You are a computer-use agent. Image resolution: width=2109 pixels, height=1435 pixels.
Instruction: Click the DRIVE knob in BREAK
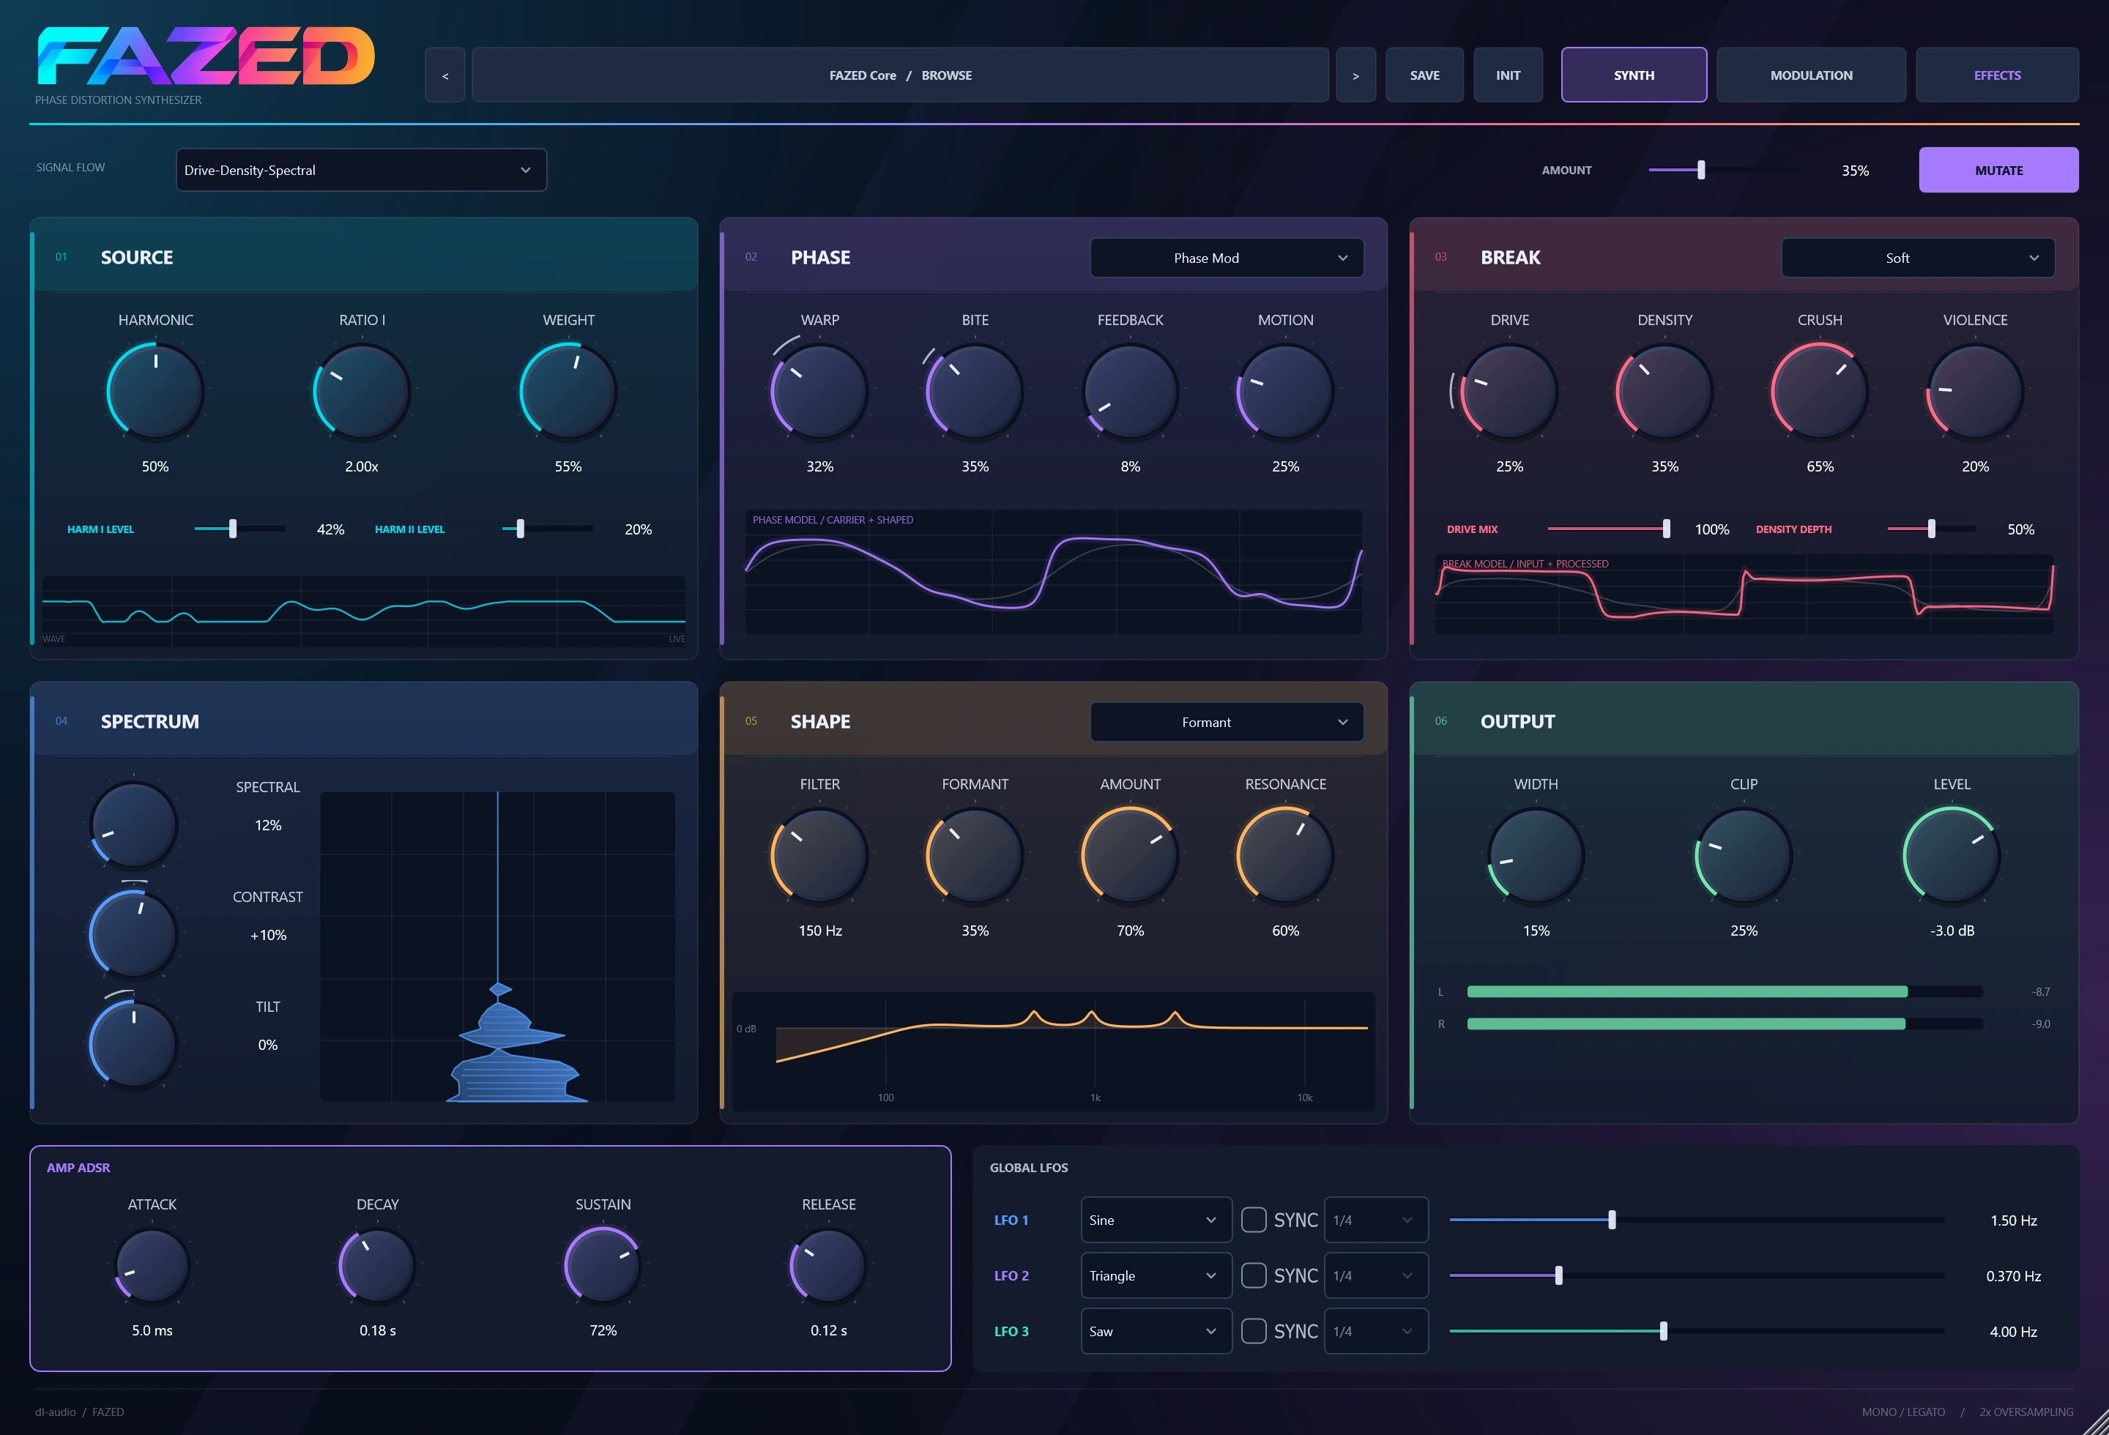pyautogui.click(x=1509, y=391)
